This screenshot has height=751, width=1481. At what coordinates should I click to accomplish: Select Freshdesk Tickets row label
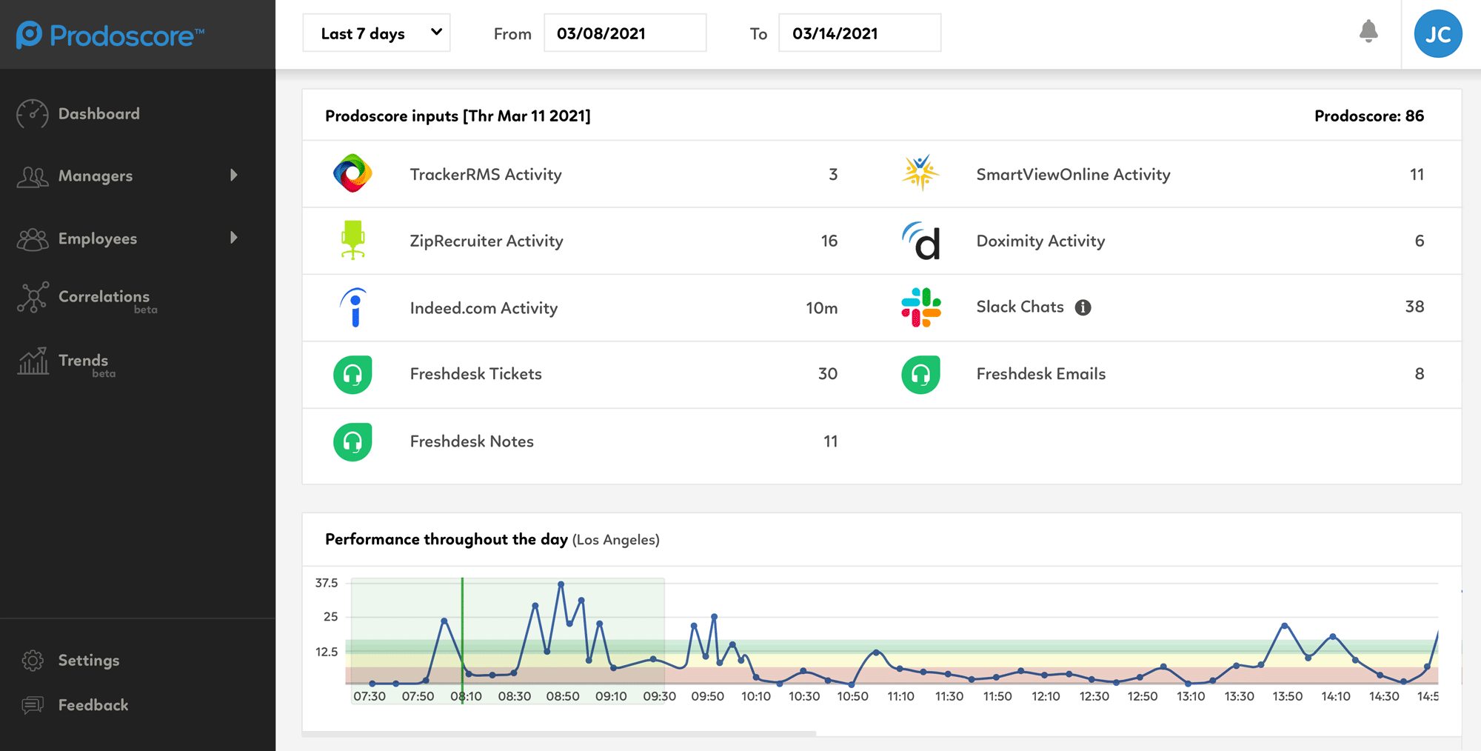(x=475, y=374)
